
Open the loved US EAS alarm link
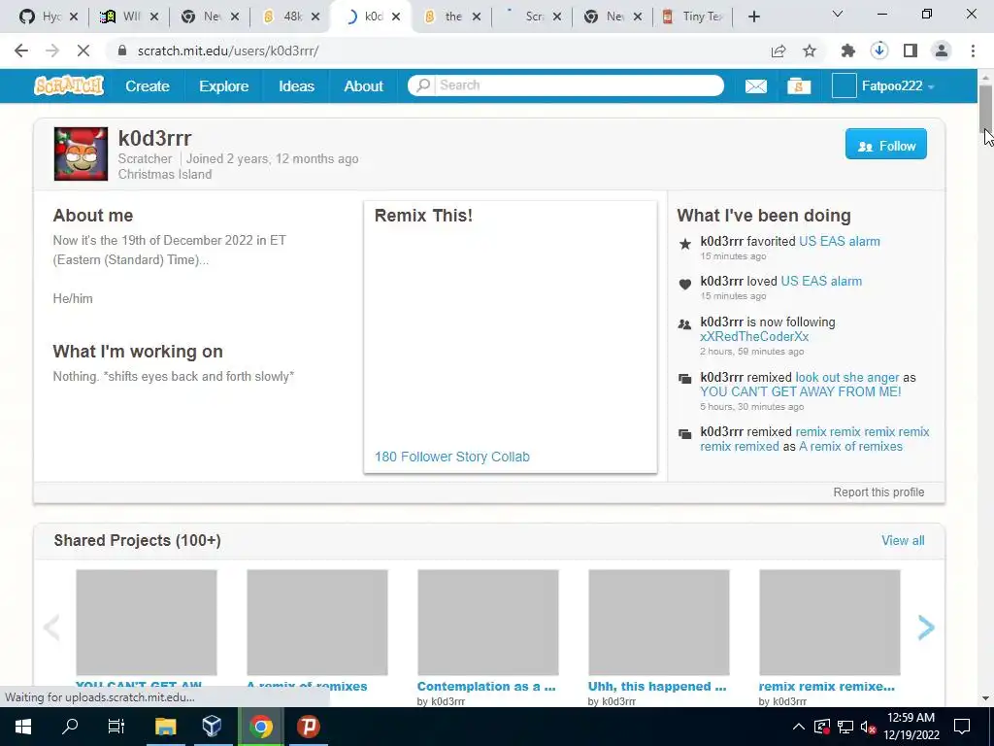821,281
